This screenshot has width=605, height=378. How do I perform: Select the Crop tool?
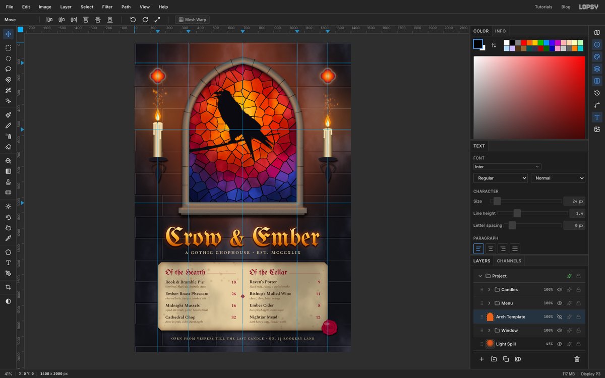[8, 287]
